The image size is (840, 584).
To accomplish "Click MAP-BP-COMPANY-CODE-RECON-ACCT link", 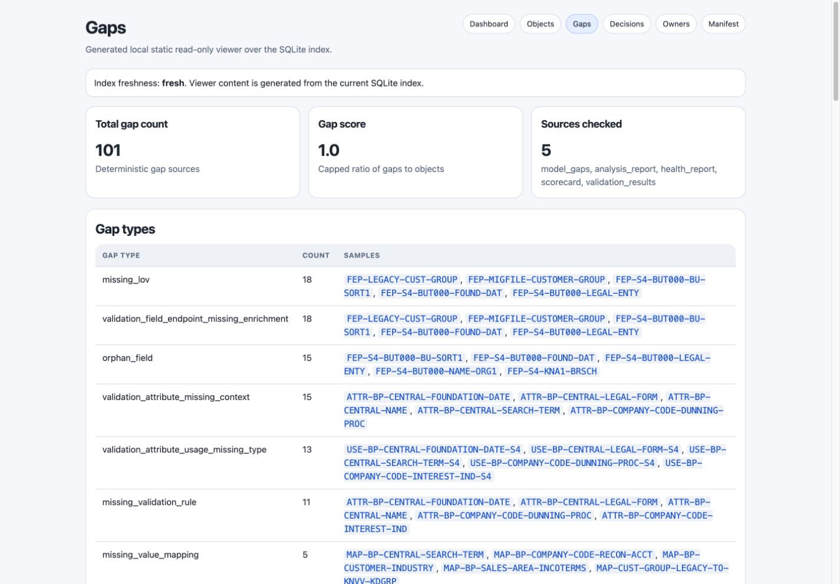I will 573,555.
